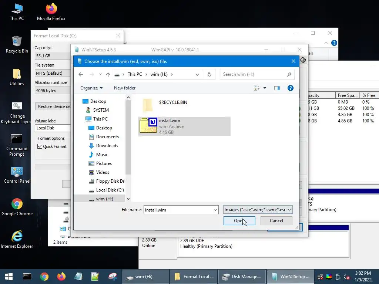Go up one folder level
This screenshot has width=379, height=284.
(x=108, y=74)
